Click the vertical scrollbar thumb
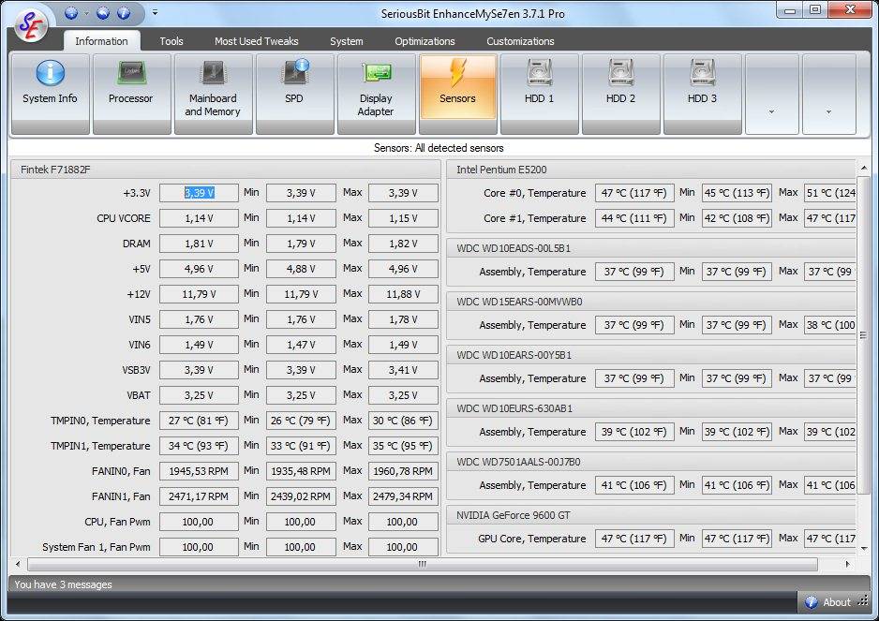This screenshot has width=879, height=621. point(864,335)
